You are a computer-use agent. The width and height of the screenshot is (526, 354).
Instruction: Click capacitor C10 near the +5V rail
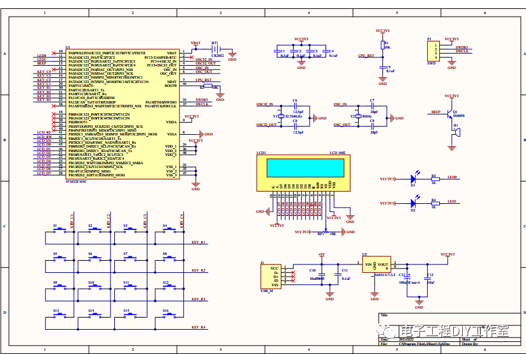click(x=322, y=274)
